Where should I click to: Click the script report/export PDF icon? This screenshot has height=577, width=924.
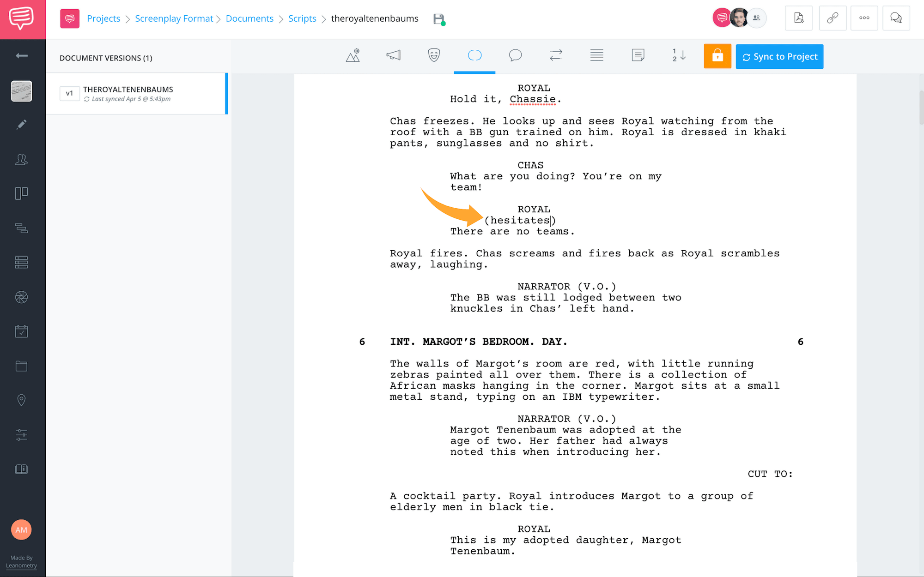[797, 18]
